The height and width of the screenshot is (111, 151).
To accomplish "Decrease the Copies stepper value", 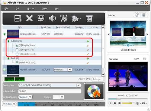I will [62, 98].
